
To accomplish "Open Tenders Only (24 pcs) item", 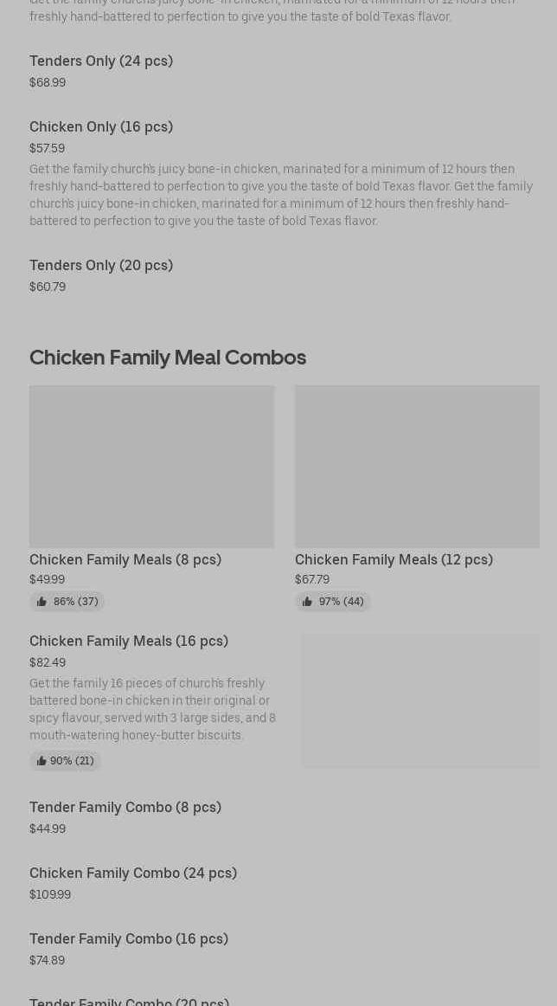I will tap(101, 61).
